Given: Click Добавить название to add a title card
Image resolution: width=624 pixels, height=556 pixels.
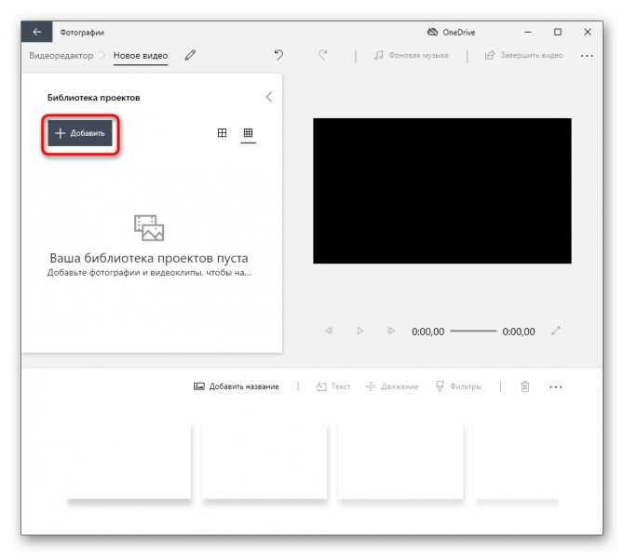Looking at the screenshot, I should 236,386.
